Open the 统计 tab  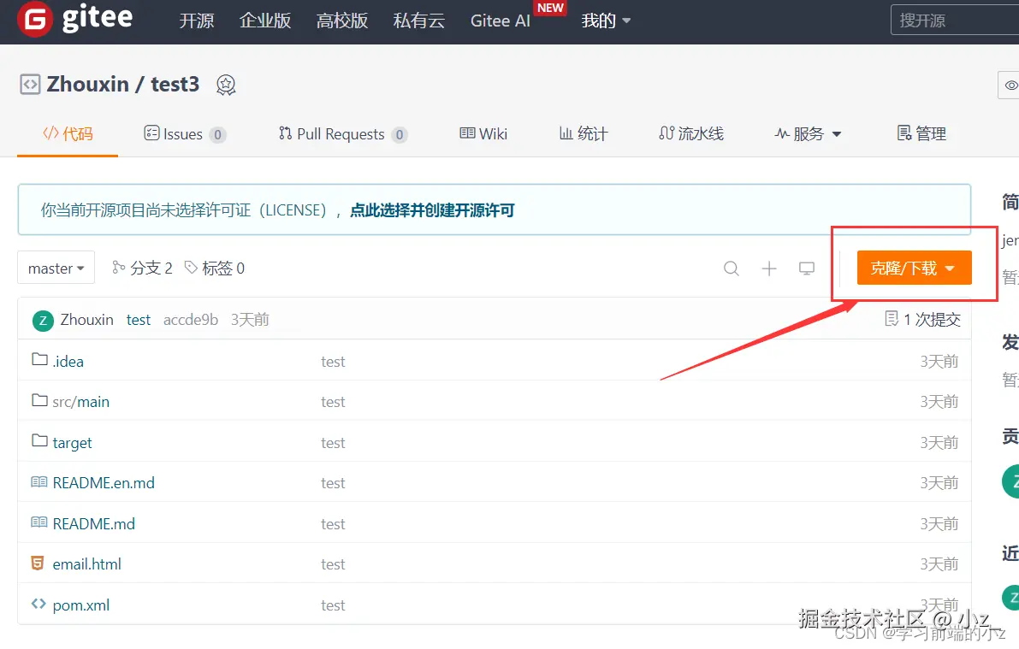(x=584, y=134)
